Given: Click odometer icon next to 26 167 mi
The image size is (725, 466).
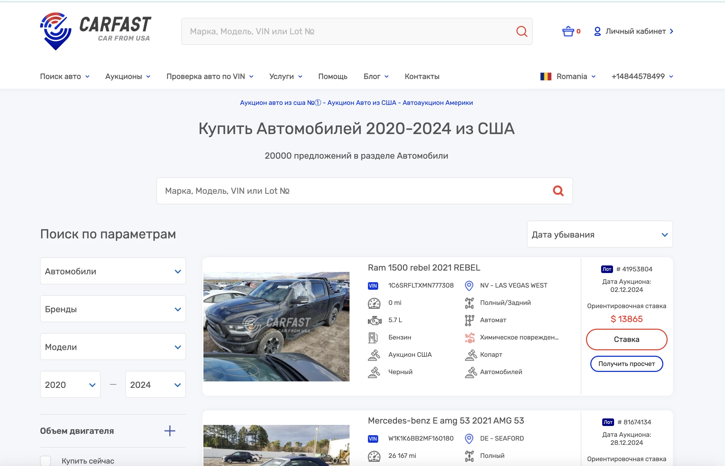Looking at the screenshot, I should (374, 456).
